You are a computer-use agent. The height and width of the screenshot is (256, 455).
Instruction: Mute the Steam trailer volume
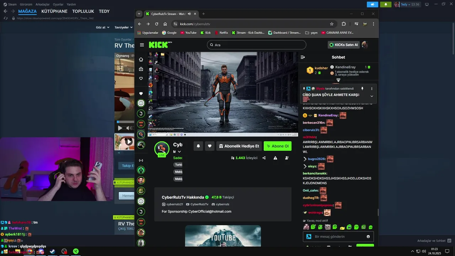129,128
